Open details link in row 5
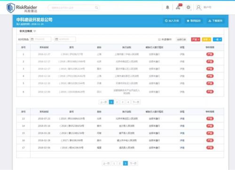The height and width of the screenshot is (170, 235). pos(182,83)
